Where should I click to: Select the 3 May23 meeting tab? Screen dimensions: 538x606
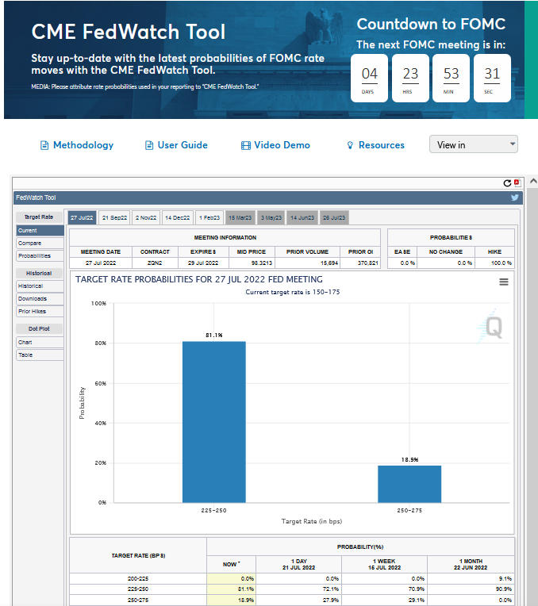[x=271, y=217]
